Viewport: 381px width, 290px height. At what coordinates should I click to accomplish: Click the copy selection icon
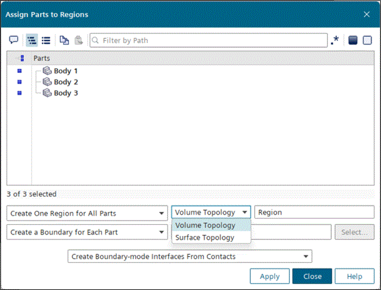(x=64, y=40)
